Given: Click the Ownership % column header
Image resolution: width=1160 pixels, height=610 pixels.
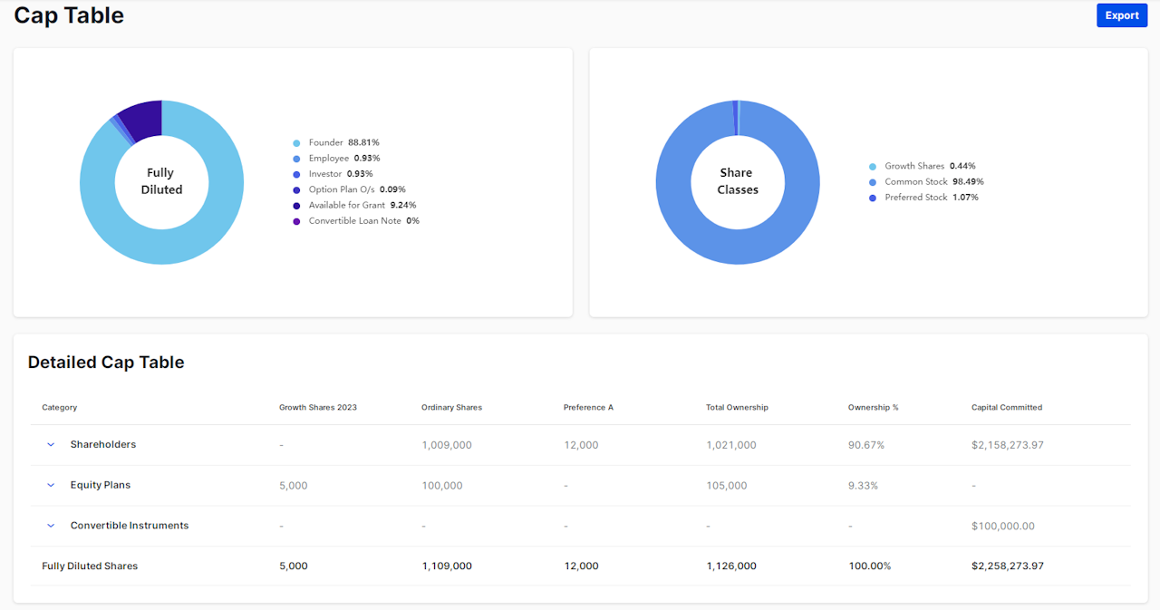Looking at the screenshot, I should coord(873,408).
